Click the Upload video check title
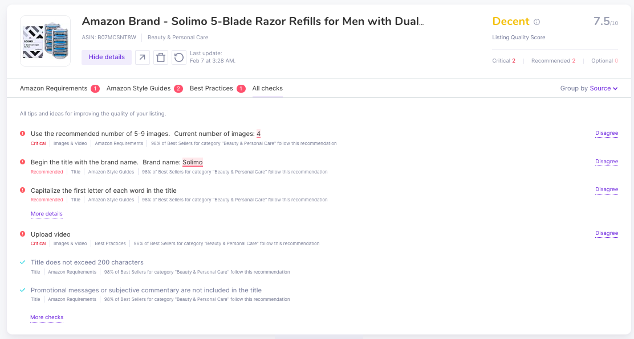The image size is (634, 339). [x=51, y=234]
